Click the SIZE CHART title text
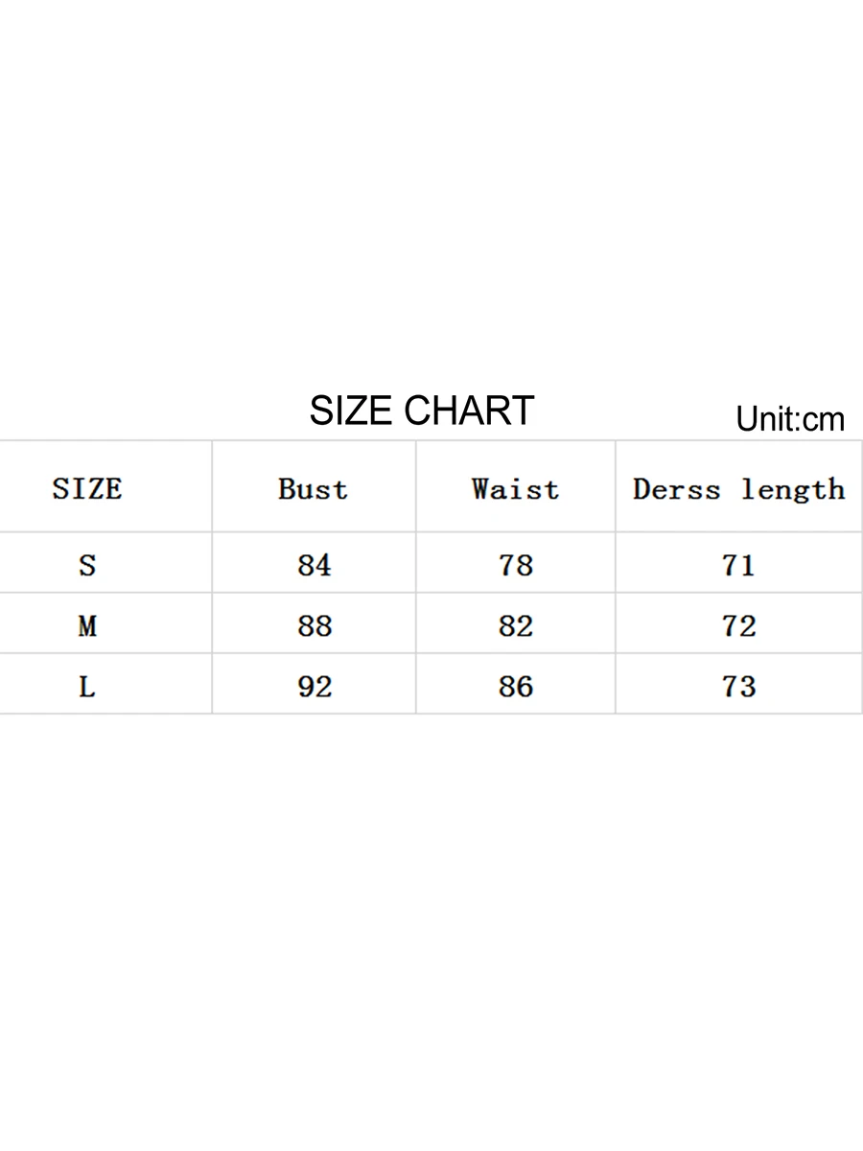The height and width of the screenshot is (1151, 863). pyautogui.click(x=421, y=411)
